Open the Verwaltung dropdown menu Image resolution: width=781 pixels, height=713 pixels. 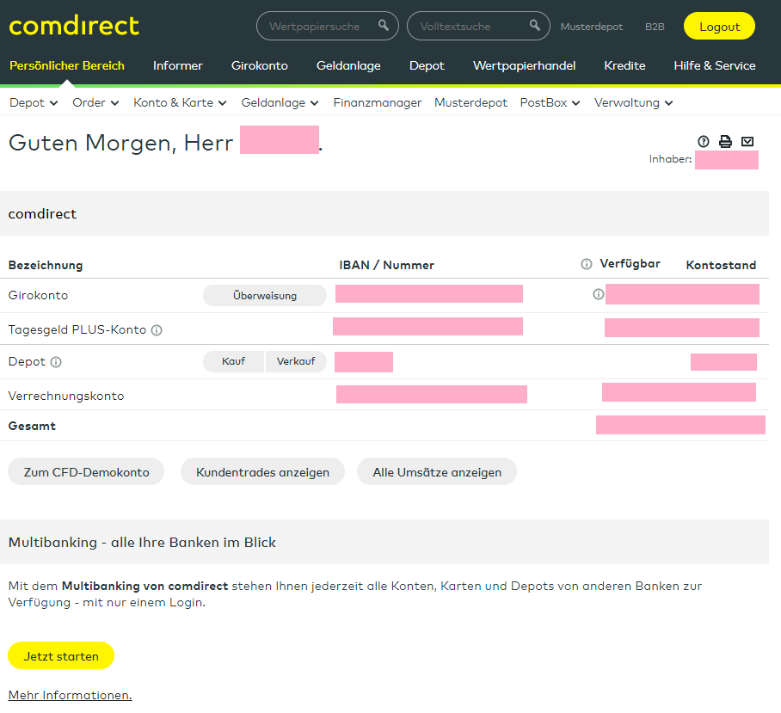633,103
